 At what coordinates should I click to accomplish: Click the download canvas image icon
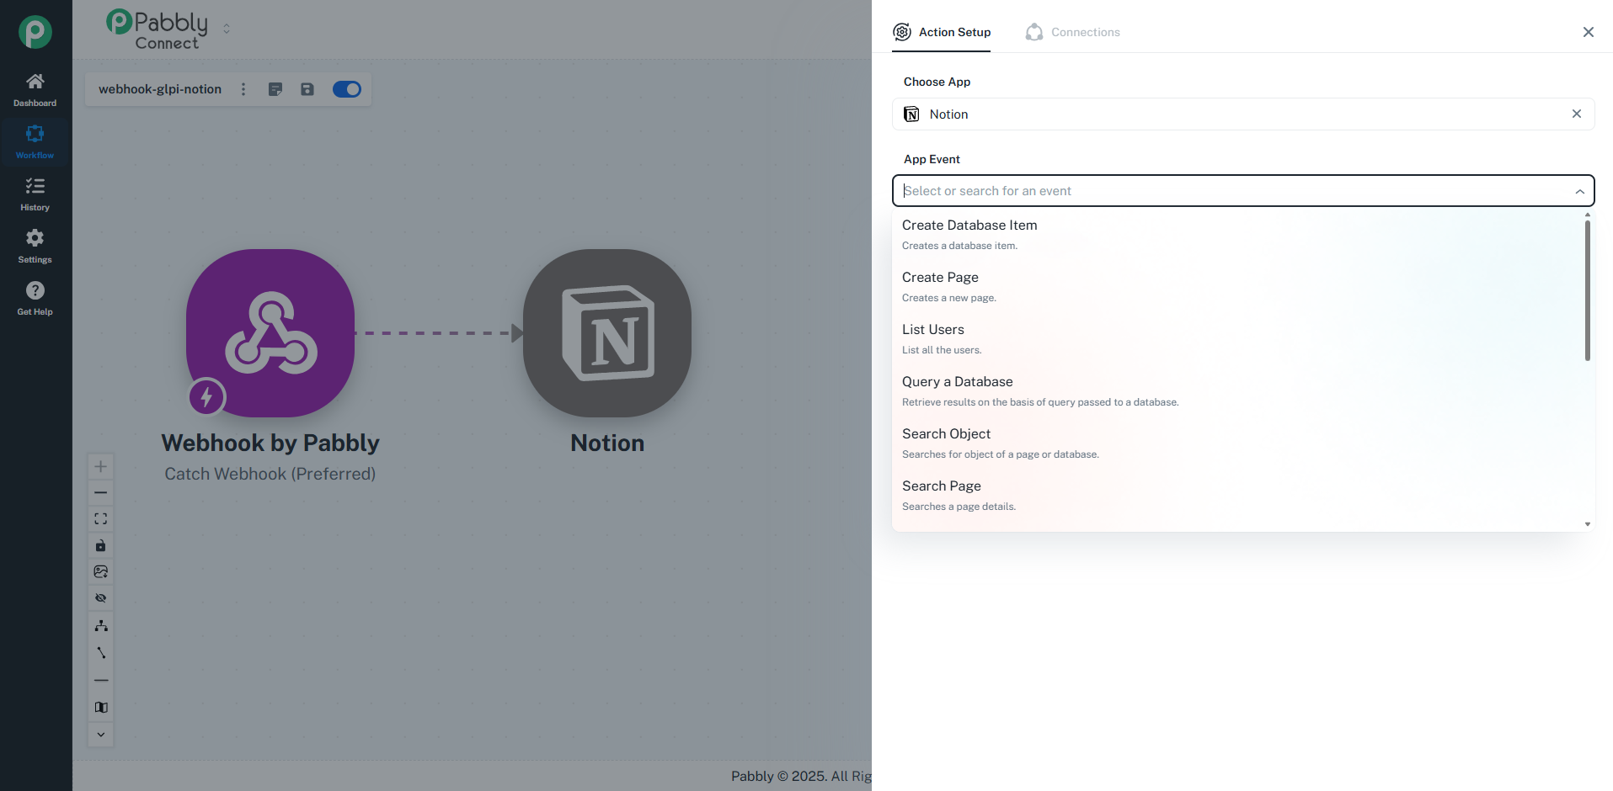101,572
